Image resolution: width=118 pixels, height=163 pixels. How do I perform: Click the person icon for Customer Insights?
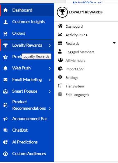pos(5,22)
